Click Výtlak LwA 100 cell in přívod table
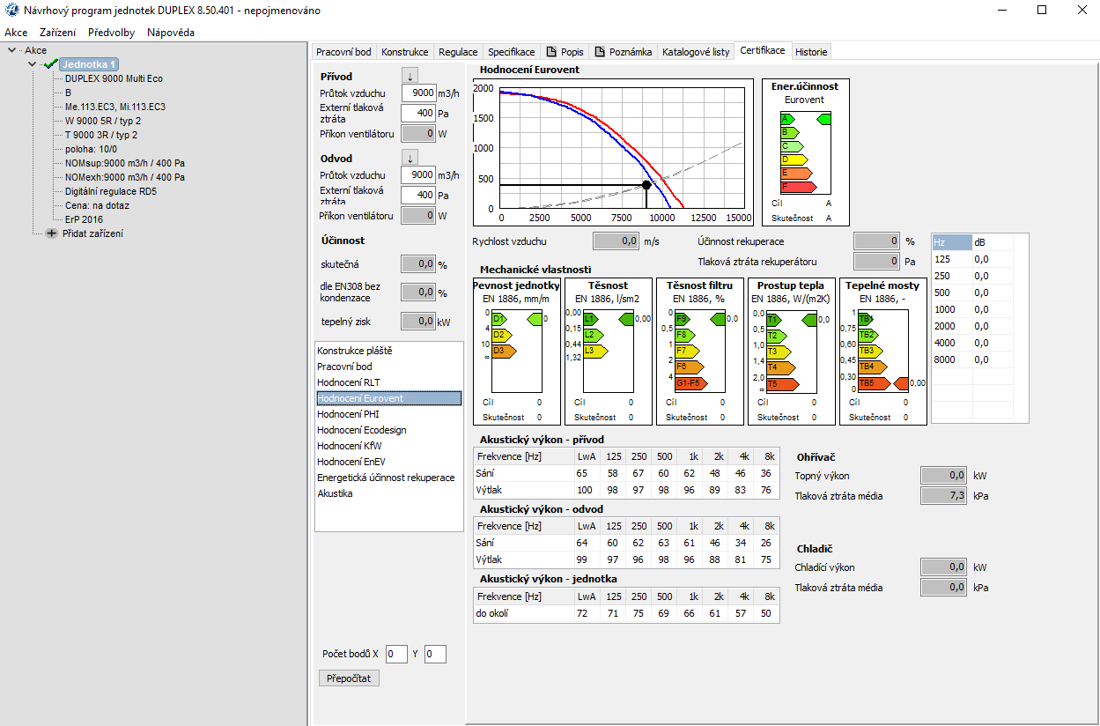The height and width of the screenshot is (726, 1100). pos(585,490)
